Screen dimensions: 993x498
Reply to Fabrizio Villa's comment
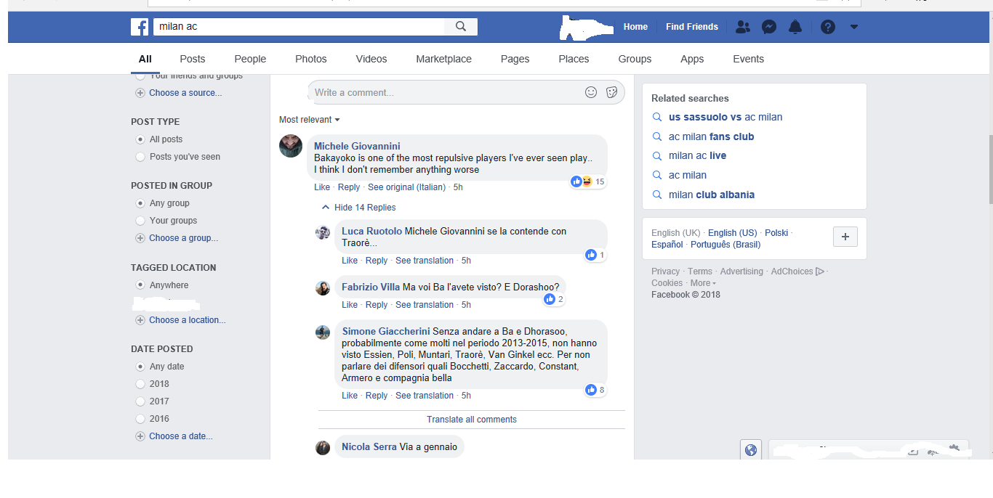(x=377, y=305)
